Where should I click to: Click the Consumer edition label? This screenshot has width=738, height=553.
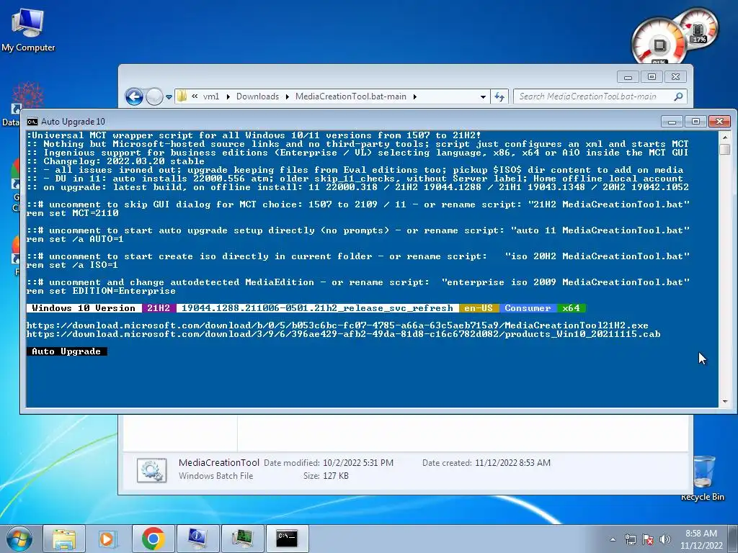tap(528, 308)
